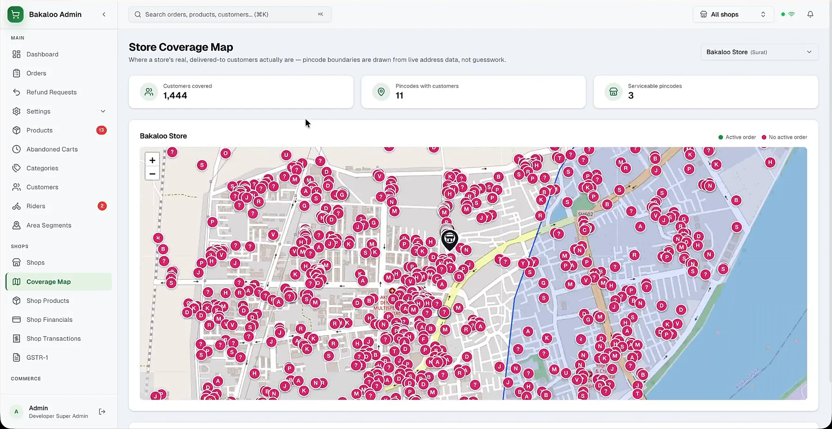The width and height of the screenshot is (832, 429).
Task: Click the Store Coverage Map heading
Action: (181, 47)
